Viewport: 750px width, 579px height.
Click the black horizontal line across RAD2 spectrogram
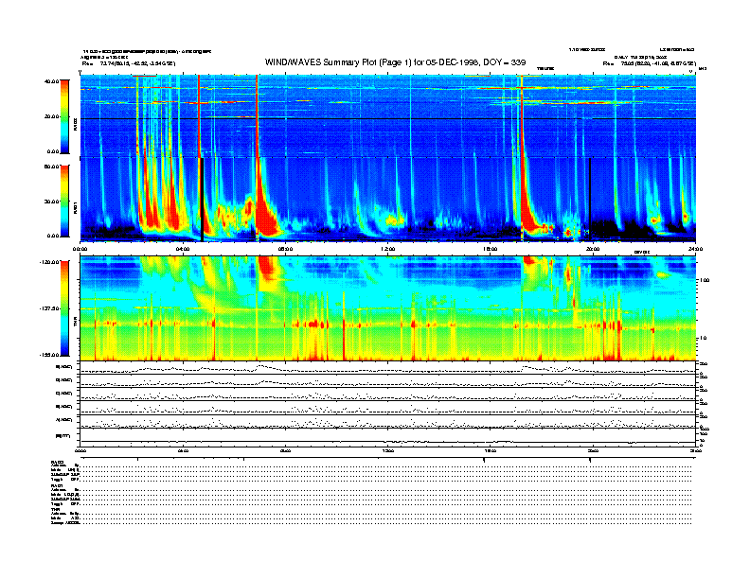point(388,118)
